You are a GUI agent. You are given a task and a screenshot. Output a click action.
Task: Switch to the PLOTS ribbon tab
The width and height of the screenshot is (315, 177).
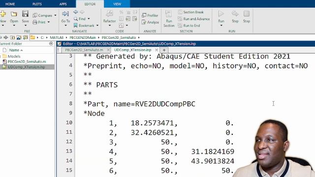[37, 4]
